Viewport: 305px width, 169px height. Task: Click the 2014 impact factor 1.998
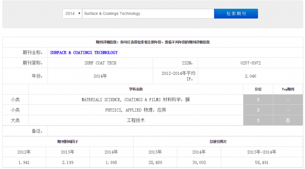click(x=111, y=163)
